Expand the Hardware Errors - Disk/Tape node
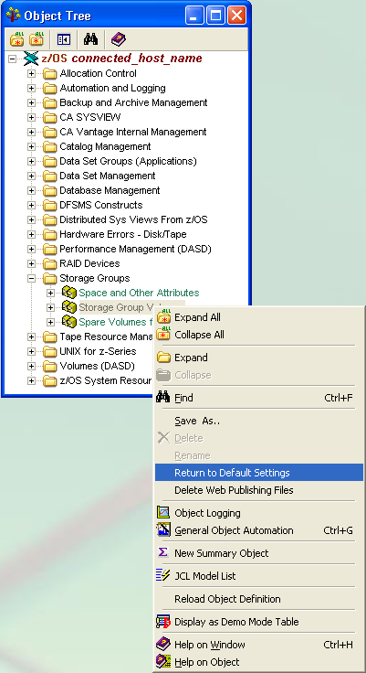Image resolution: width=366 pixels, height=673 pixels. [31, 234]
